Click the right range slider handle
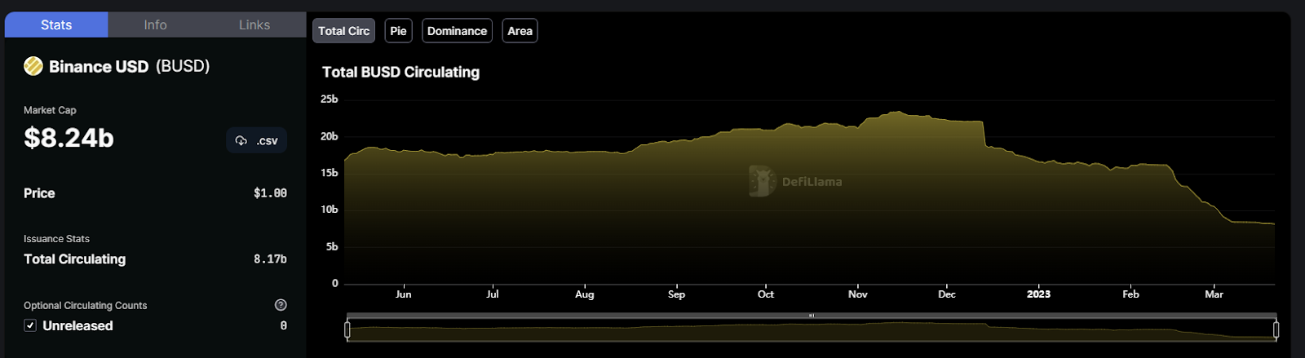Screen dimensions: 1305x358 tap(1276, 329)
